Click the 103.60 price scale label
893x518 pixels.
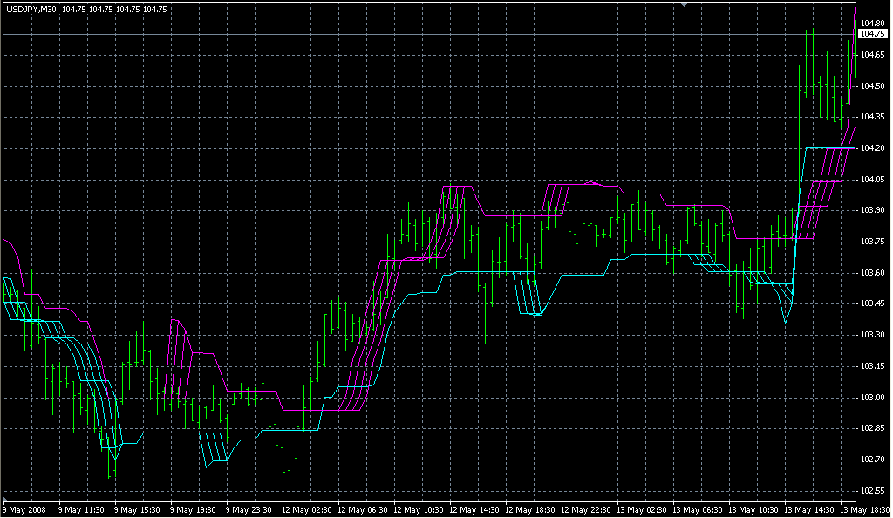[872, 273]
